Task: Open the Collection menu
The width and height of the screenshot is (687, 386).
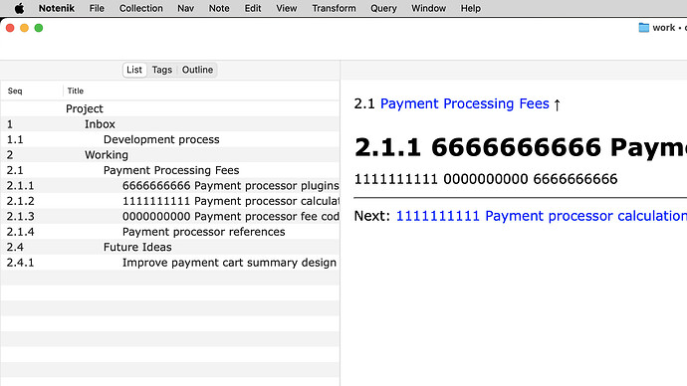Action: coord(141,8)
